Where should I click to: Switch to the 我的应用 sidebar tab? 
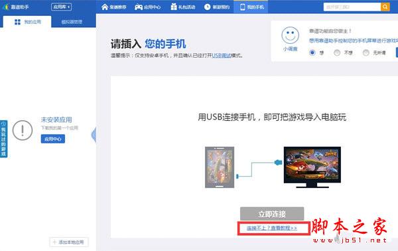coord(27,22)
